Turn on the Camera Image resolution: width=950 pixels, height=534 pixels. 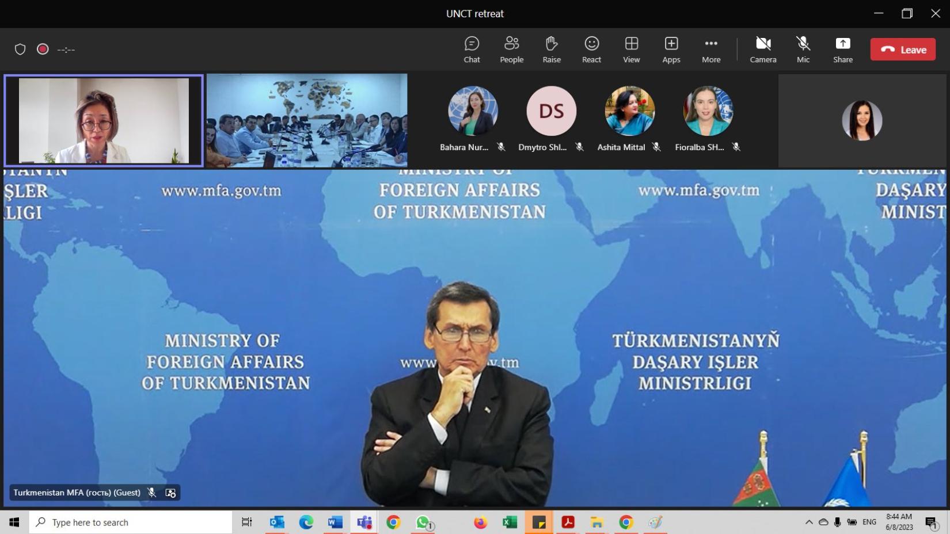(763, 49)
